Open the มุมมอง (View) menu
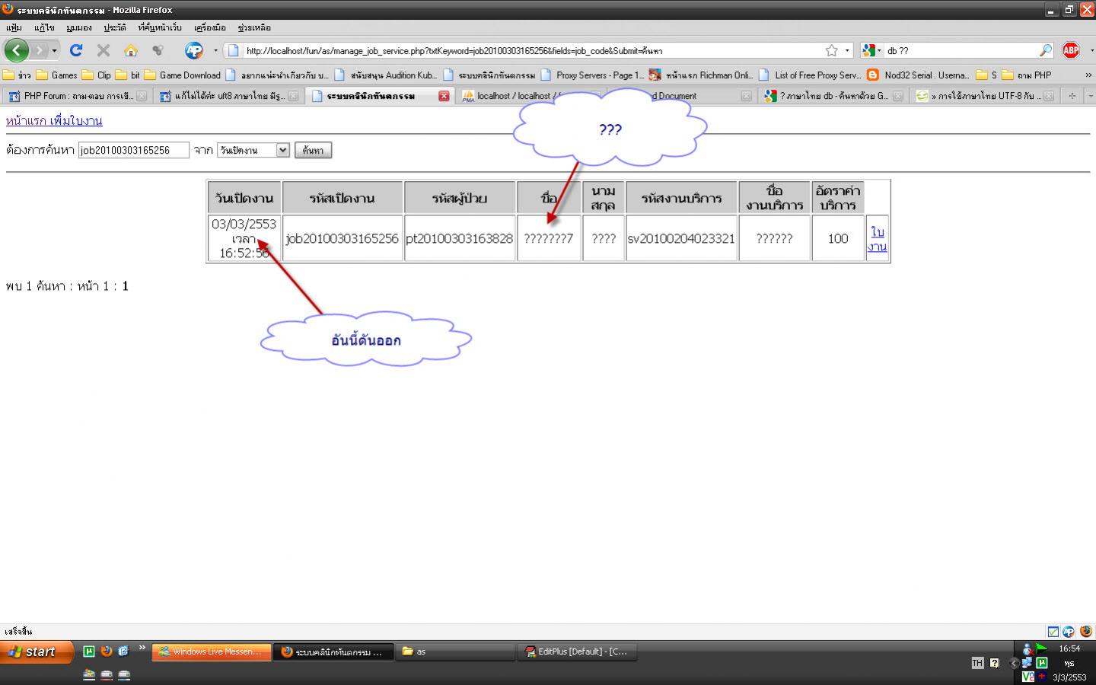This screenshot has height=685, width=1096. click(78, 27)
